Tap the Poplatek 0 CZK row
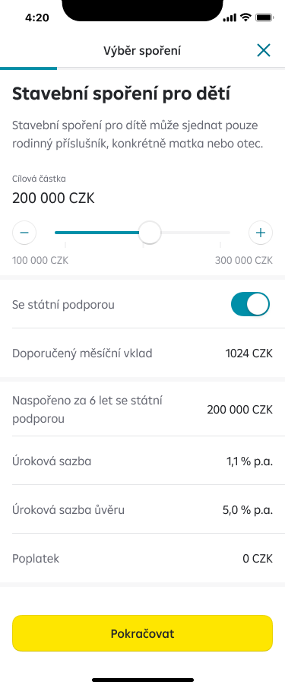Screen dimensions: 285x688 (143, 559)
